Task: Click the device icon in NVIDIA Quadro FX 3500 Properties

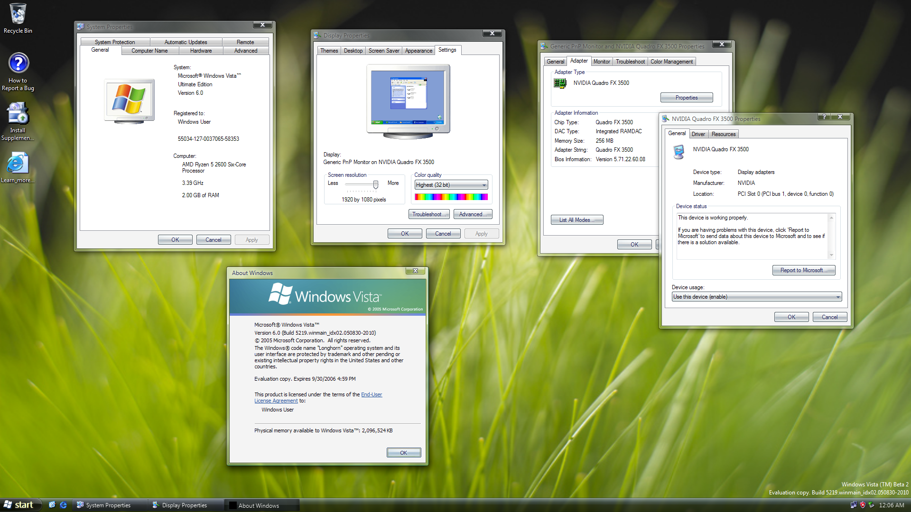Action: pyautogui.click(x=679, y=152)
